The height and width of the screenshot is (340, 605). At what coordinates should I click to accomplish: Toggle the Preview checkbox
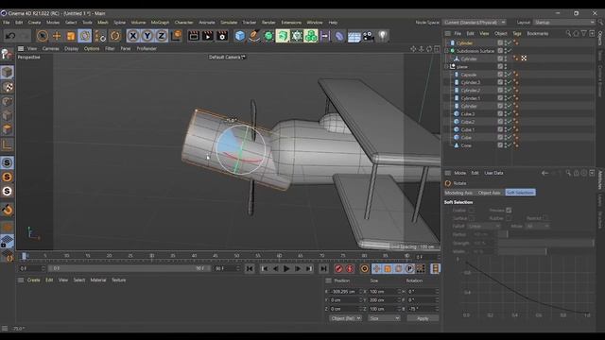tap(509, 210)
